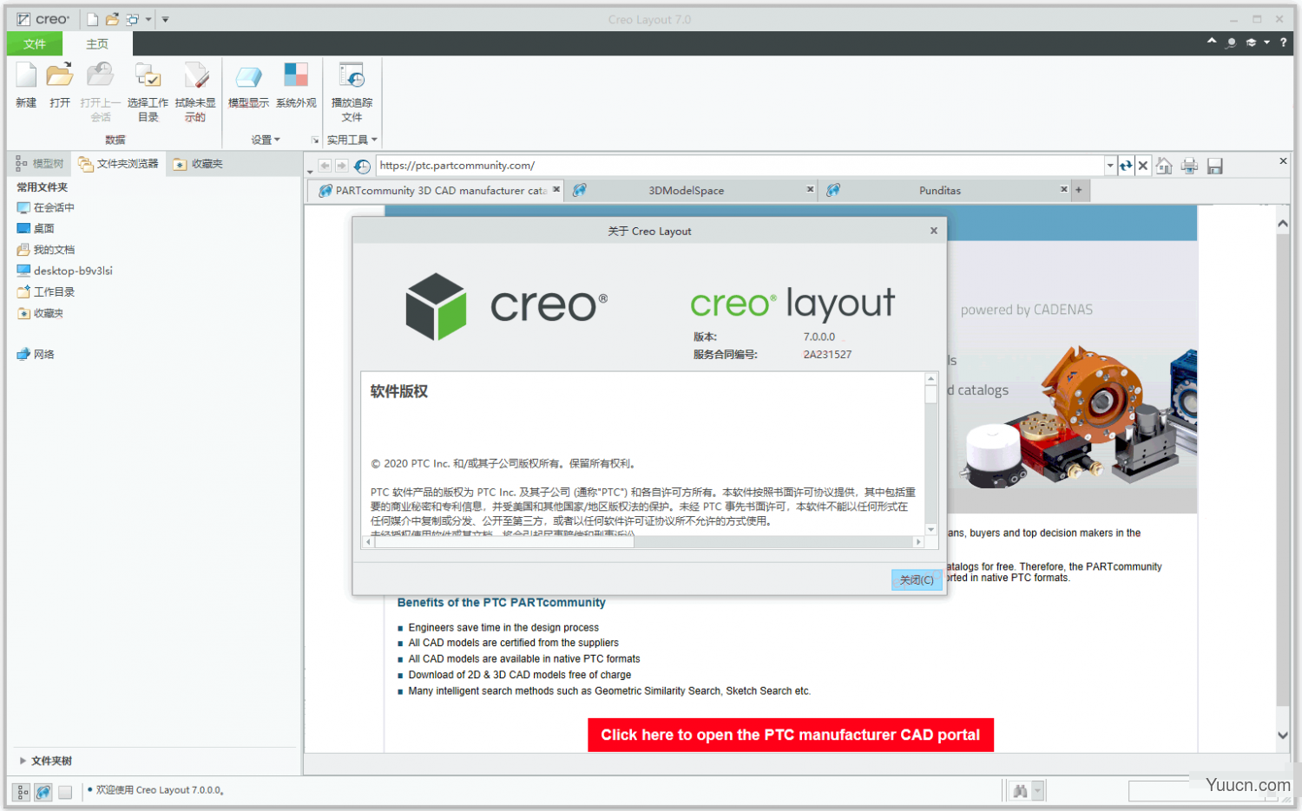Select desktop-b9v3lsi computer entry

(64, 271)
